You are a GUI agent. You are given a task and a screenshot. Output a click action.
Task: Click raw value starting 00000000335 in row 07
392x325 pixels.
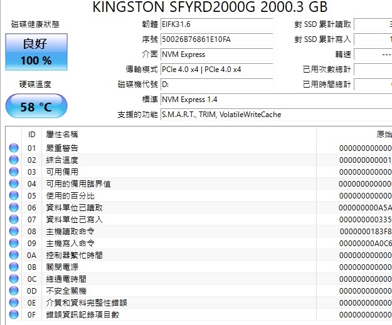point(365,220)
